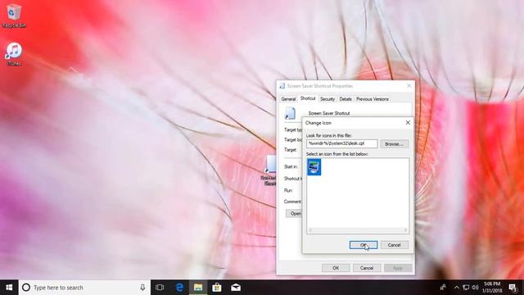Click the Properties window title bar icon
Screen dimensions: 524x295
pyautogui.click(x=282, y=86)
